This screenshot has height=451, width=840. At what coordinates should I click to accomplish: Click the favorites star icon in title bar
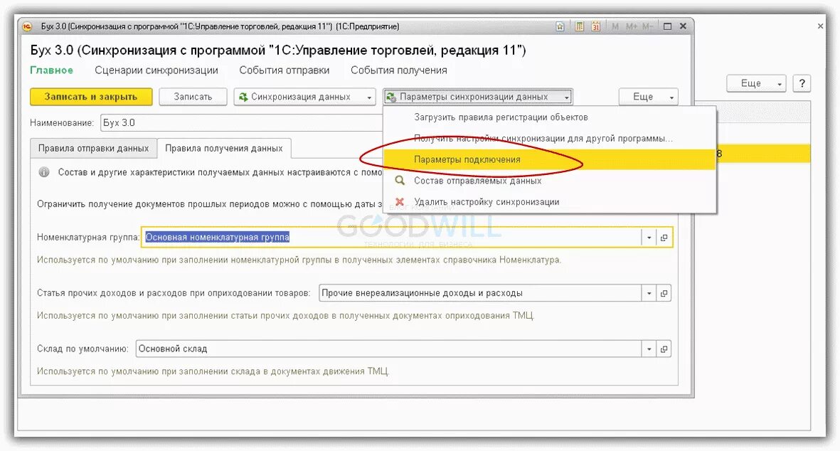(560, 26)
